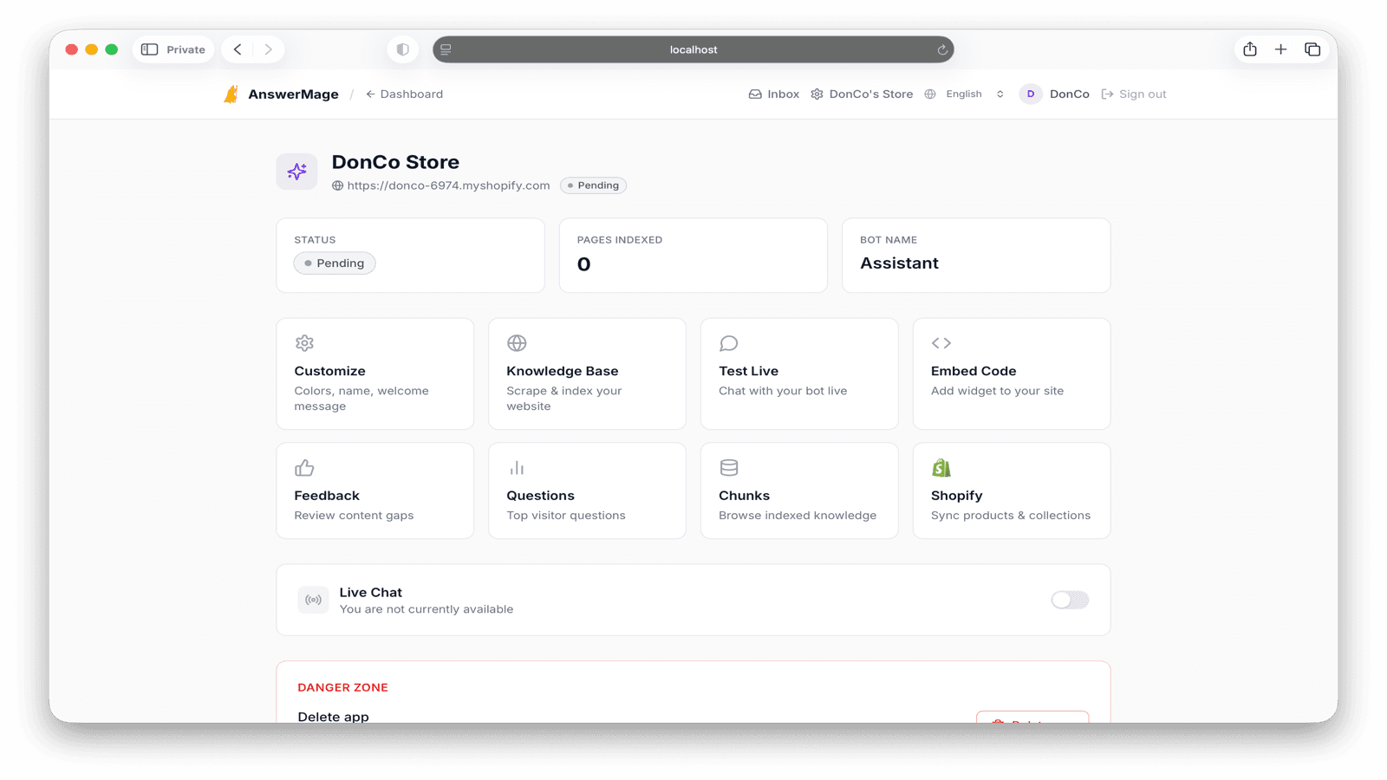Click the Pending badge next to store URL
This screenshot has height=780, width=1387.
pyautogui.click(x=594, y=185)
